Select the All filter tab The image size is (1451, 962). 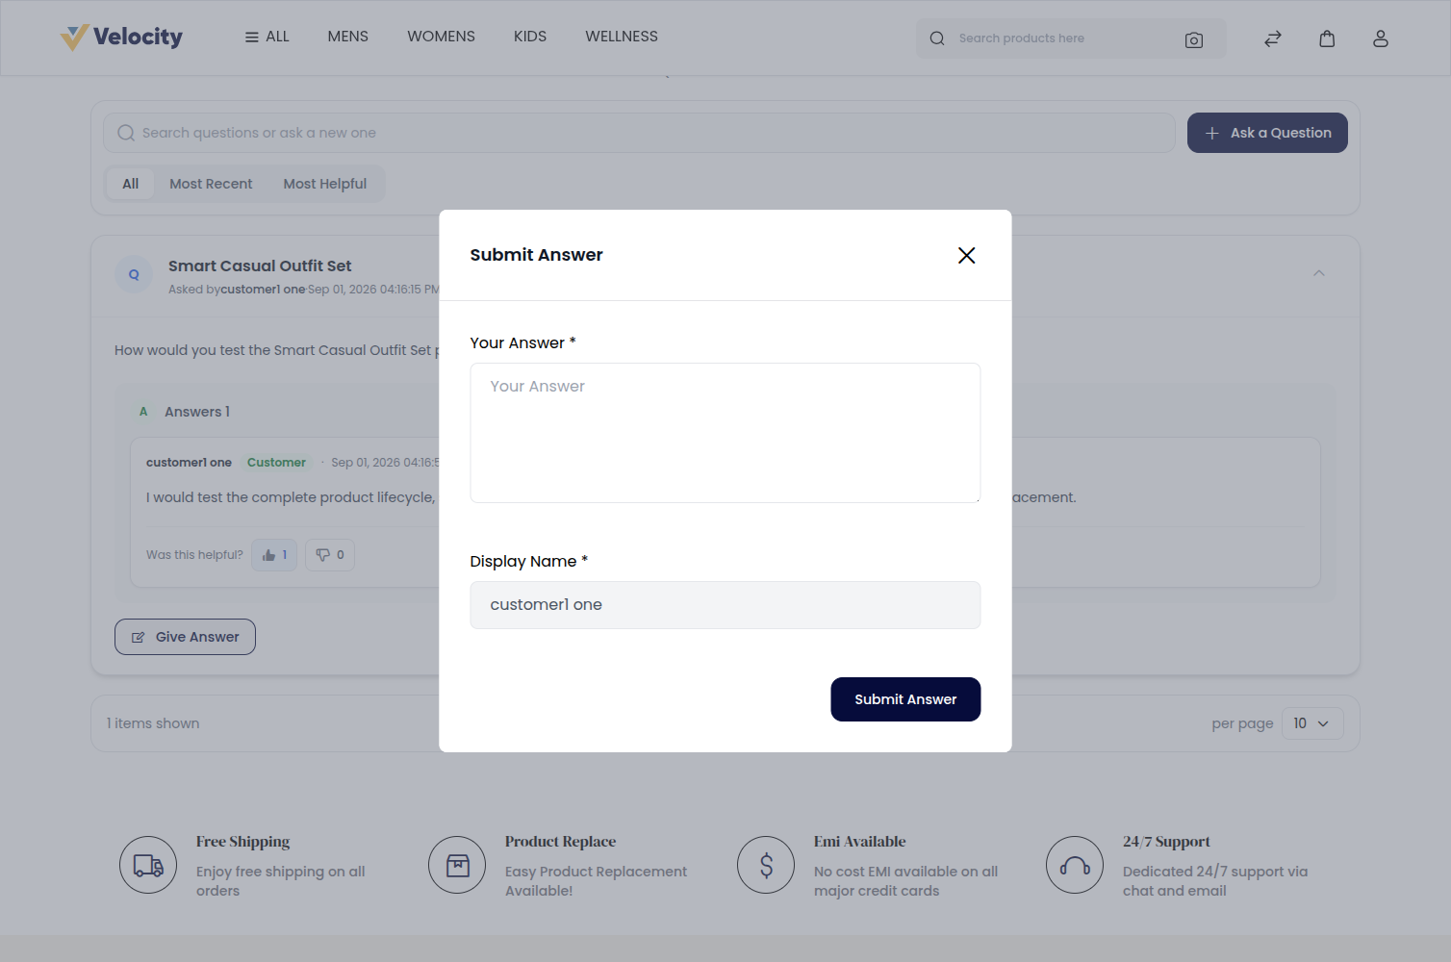pyautogui.click(x=131, y=184)
